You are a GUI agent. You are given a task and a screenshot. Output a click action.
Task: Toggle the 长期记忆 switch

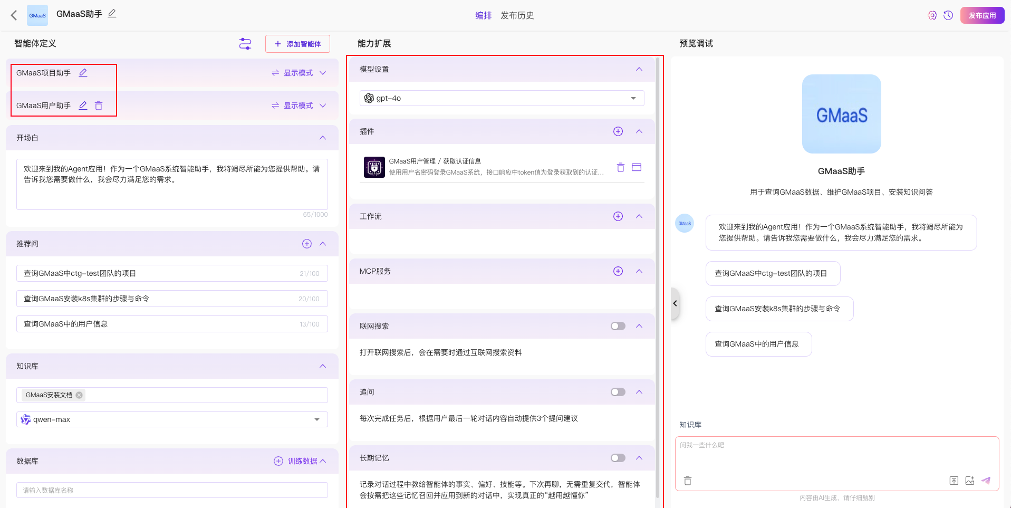(618, 458)
